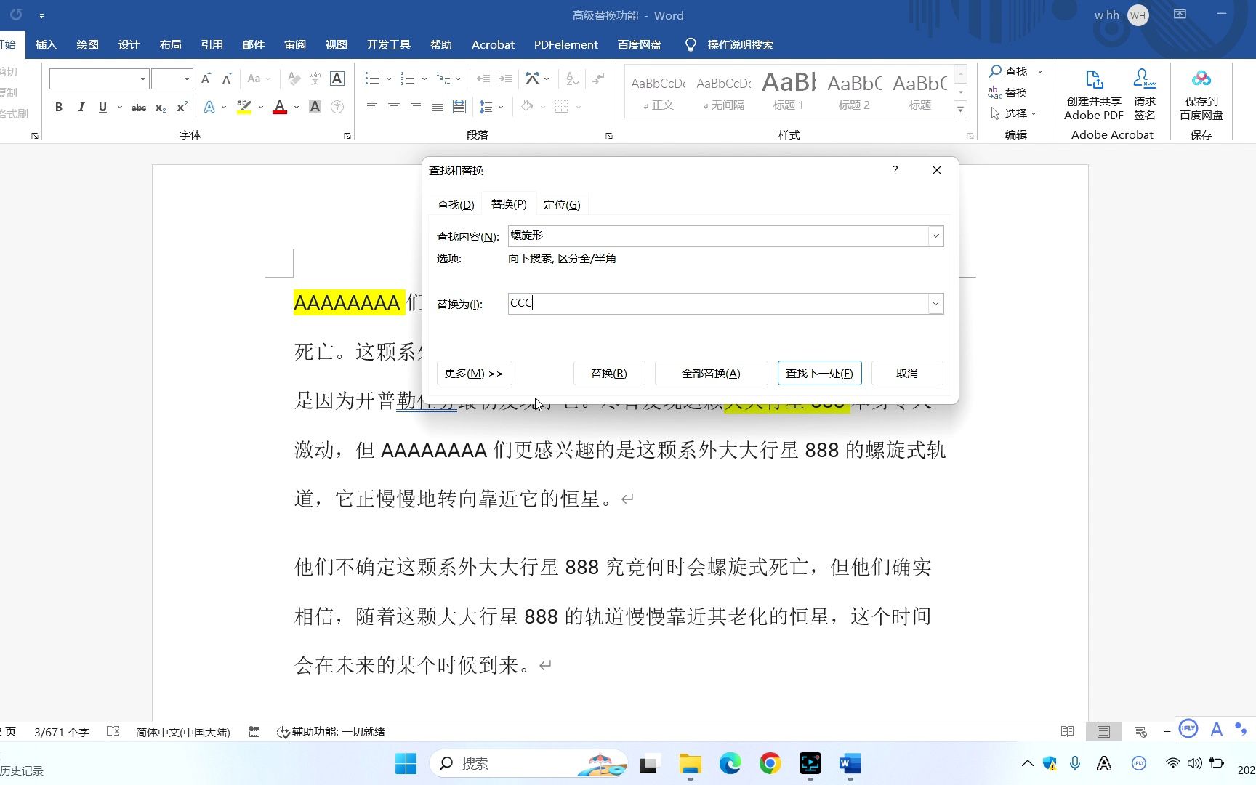Toggle strikethrough formatting

[138, 108]
